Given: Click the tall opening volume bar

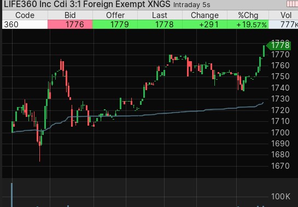Looking at the screenshot, I should pyautogui.click(x=12, y=195).
